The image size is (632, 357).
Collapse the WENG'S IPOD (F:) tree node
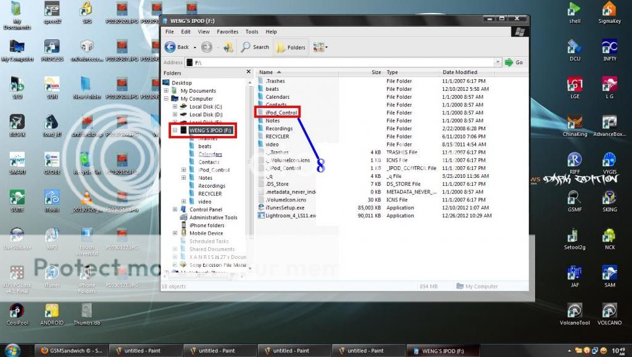175,130
